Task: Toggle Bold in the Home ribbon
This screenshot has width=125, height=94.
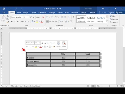Action: click(x=12, y=21)
